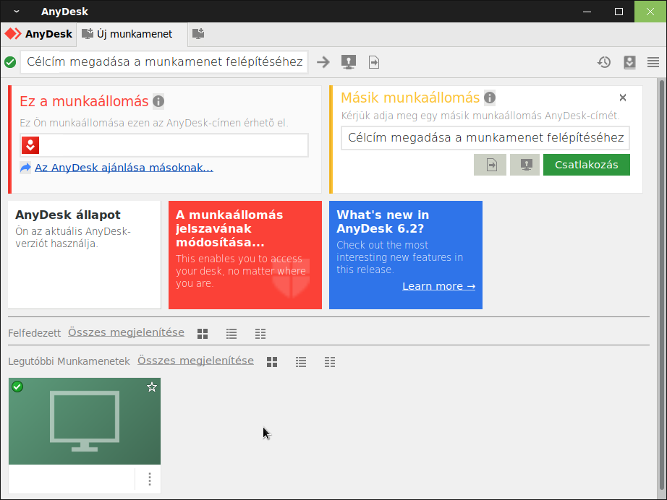This screenshot has width=667, height=500.
Task: Set Legutóbbi Munkamenetek to list view
Action: click(301, 362)
